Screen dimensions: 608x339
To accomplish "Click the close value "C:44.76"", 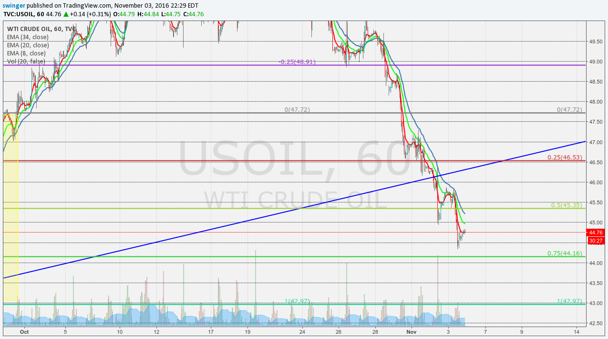I will 195,14.
